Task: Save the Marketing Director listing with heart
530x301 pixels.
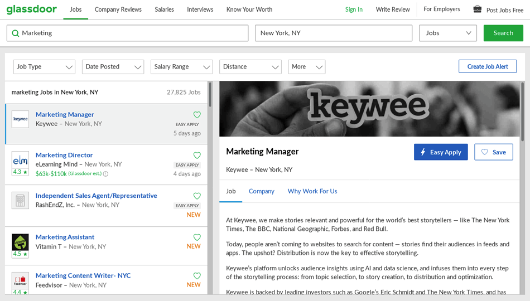Action: tap(197, 156)
